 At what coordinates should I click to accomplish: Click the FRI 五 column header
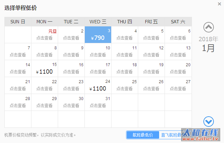(151, 22)
